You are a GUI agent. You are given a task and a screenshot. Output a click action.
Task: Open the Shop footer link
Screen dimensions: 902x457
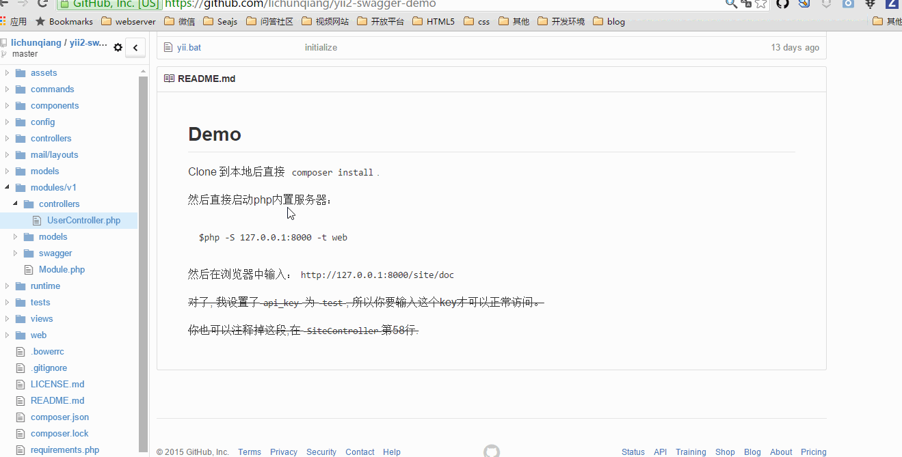click(x=725, y=452)
